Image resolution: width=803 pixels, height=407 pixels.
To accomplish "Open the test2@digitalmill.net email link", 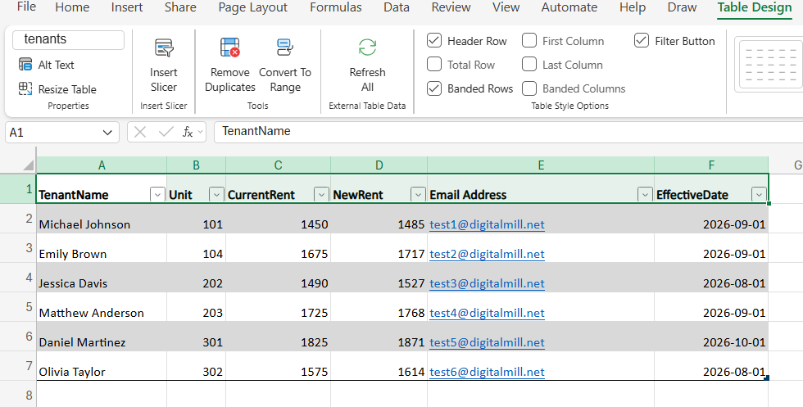I will (487, 254).
